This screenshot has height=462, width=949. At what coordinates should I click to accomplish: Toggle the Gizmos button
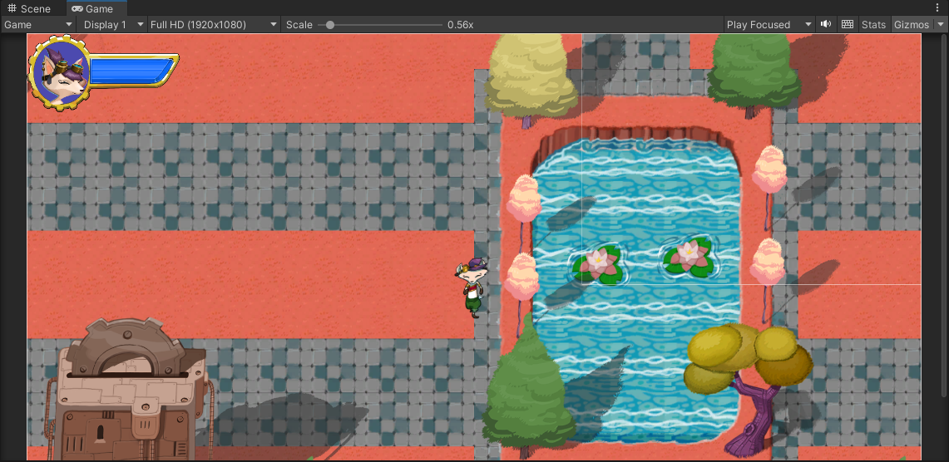(911, 25)
